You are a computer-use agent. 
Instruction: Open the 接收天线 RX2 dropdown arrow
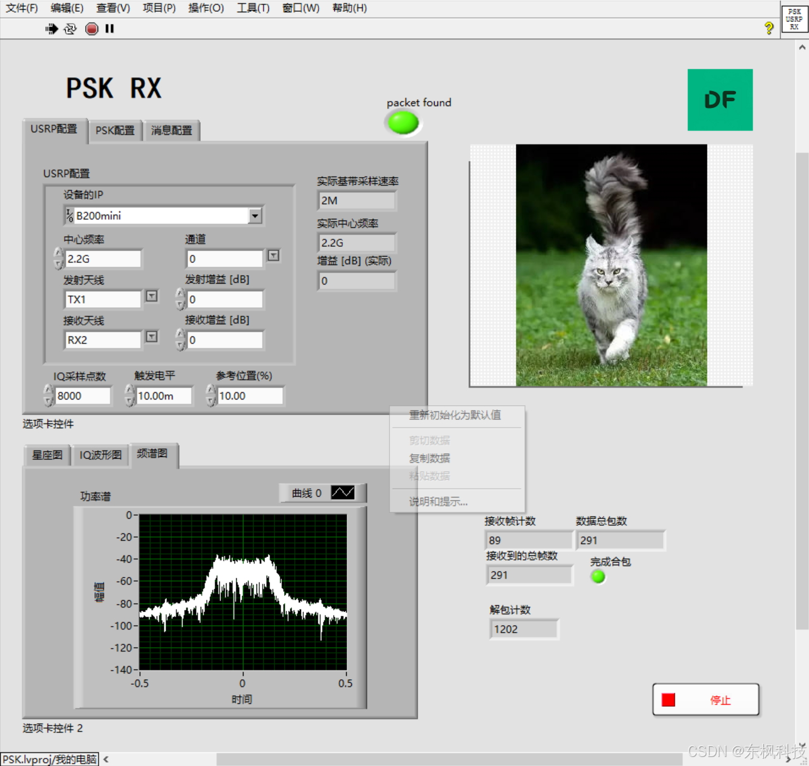point(152,336)
